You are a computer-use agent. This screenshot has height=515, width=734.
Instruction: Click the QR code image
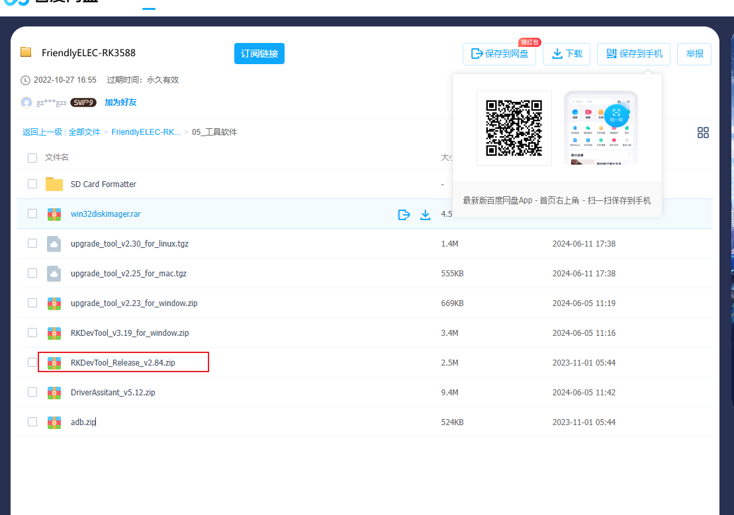click(514, 128)
